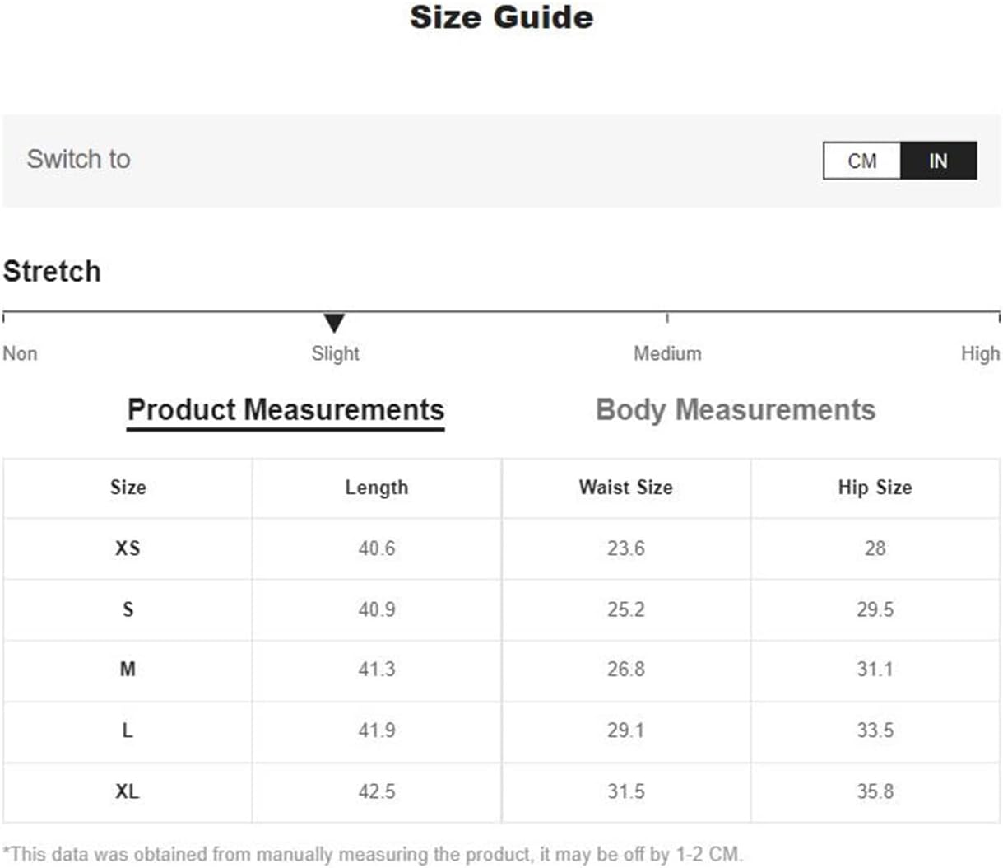Click the Waist Size column header
1003x868 pixels.
(x=625, y=488)
